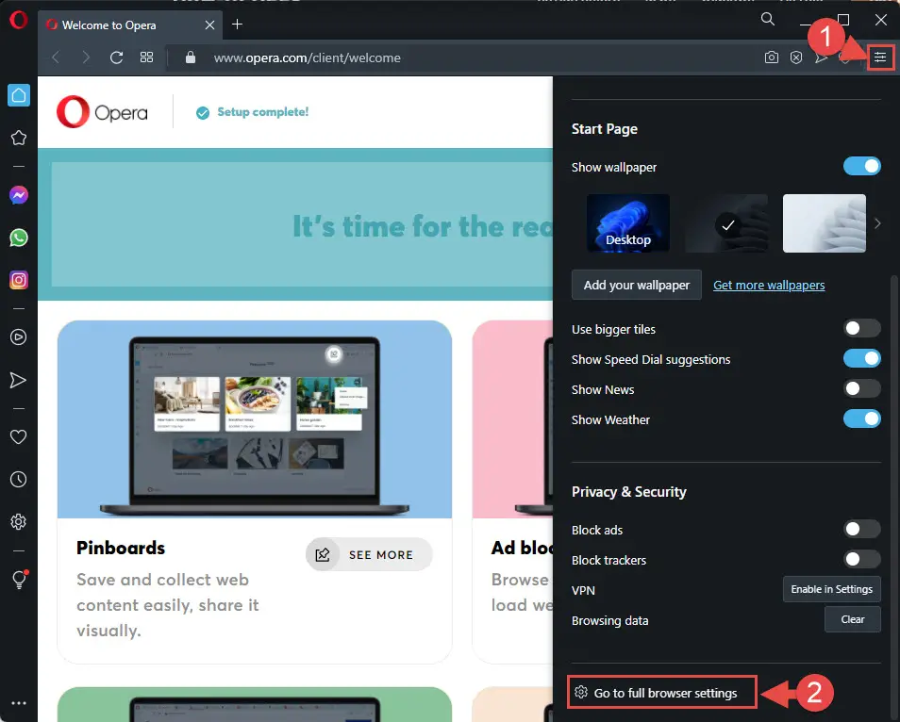Image resolution: width=900 pixels, height=722 pixels.
Task: Click the "Browsing data" label
Action: 610,620
